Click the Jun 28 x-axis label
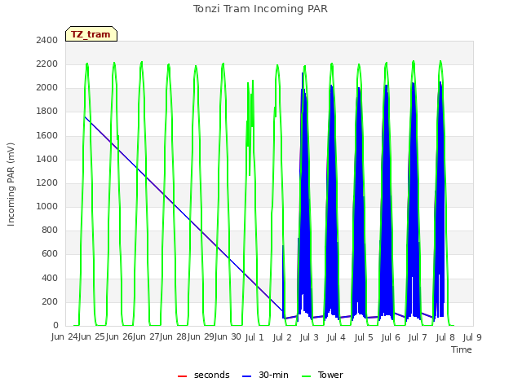522x391 pixels. pyautogui.click(x=174, y=337)
